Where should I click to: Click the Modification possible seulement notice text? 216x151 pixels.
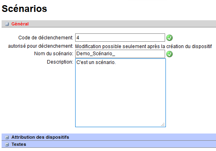[143, 46]
